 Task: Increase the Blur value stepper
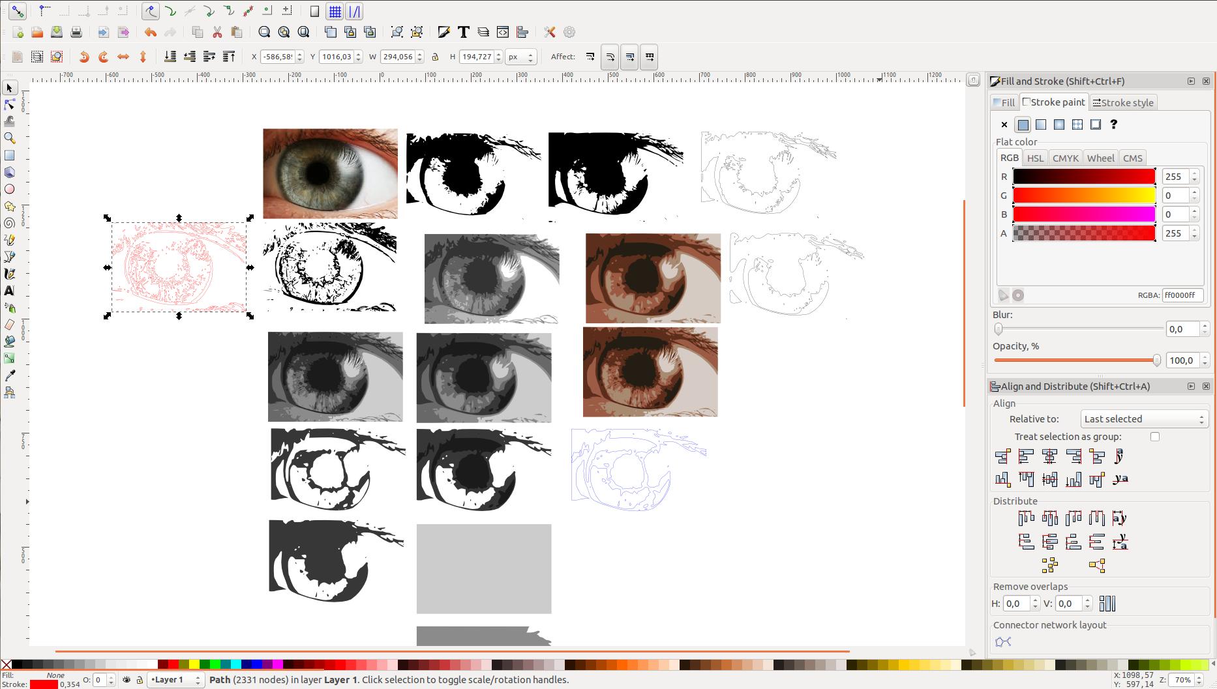pos(1205,326)
